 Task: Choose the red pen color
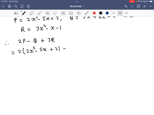coord(94,13)
